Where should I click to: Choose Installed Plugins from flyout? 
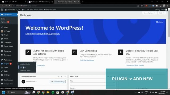pos(25,64)
